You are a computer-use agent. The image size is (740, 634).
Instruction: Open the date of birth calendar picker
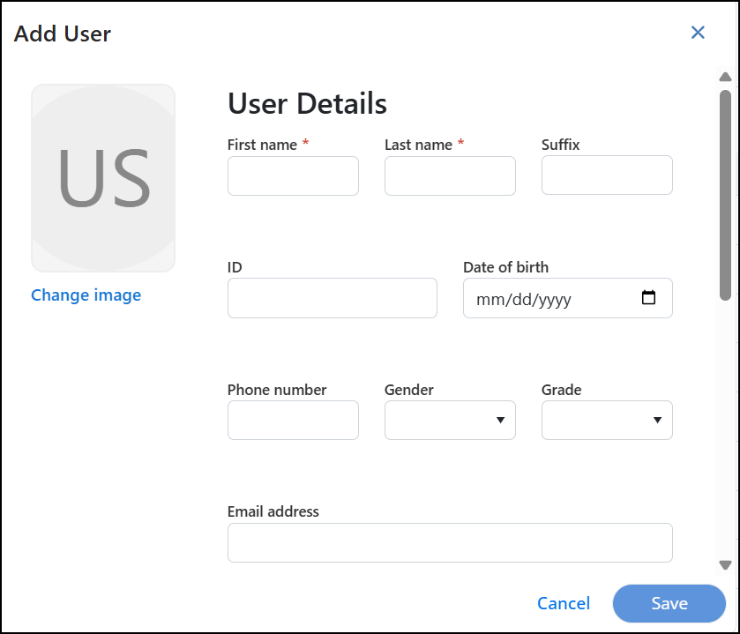tap(648, 298)
